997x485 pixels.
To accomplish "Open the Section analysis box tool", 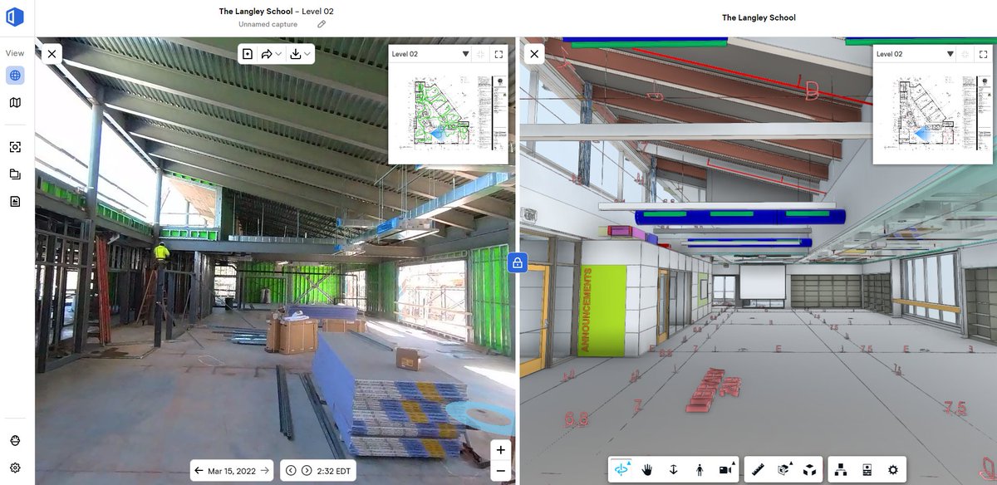I will coord(783,469).
